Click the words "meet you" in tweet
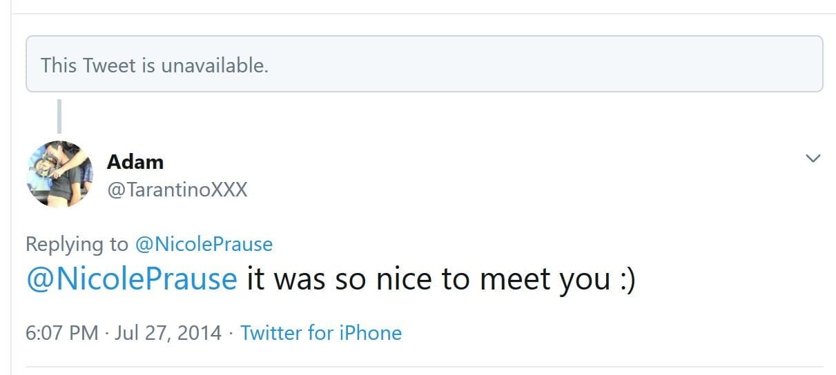Image resolution: width=836 pixels, height=375 pixels. pyautogui.click(x=544, y=279)
